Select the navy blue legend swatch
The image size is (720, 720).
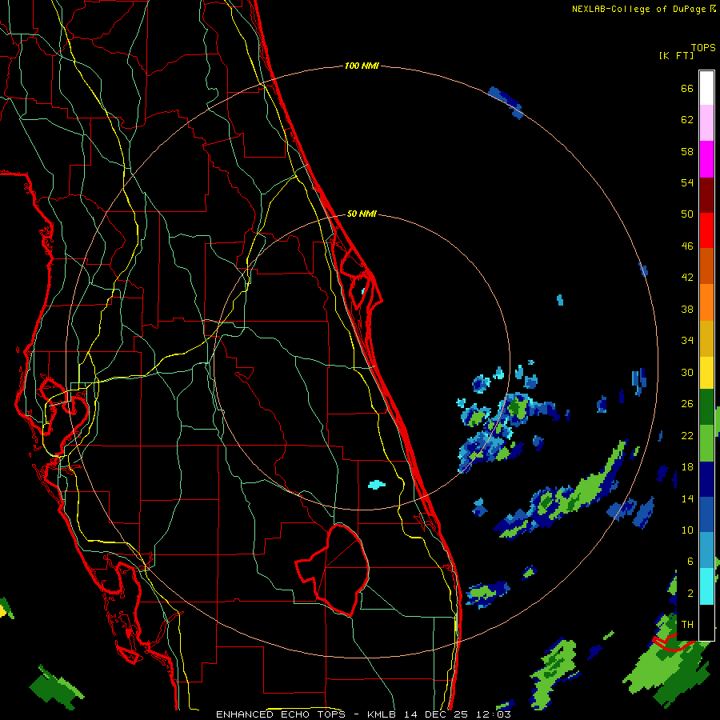coord(706,479)
